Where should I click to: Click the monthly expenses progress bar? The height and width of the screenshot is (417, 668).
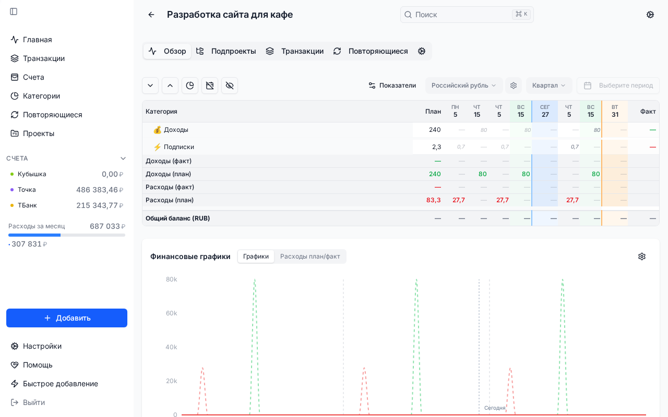point(67,235)
